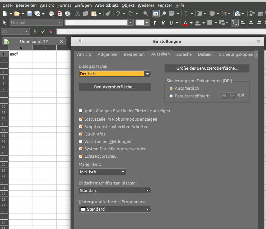Enable full path in title bar checkbox
Image resolution: width=266 pixels, height=229 pixels.
(x=81, y=111)
